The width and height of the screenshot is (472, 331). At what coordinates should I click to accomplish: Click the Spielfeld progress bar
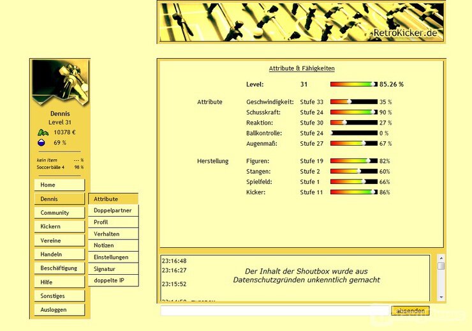pos(354,181)
